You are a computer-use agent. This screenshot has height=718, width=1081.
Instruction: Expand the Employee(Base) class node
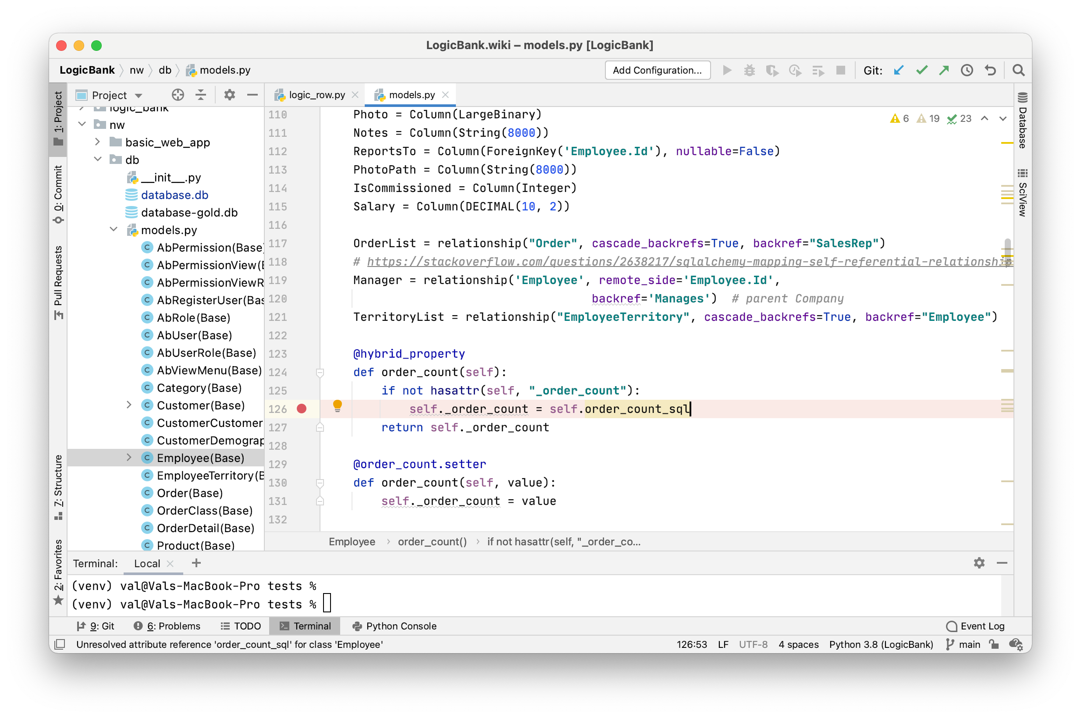[x=128, y=458]
